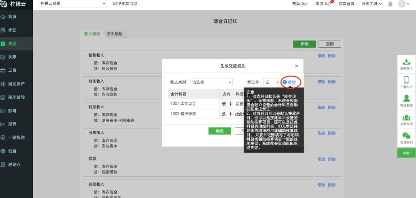
Task: Change direction 借 for 1001 库存现金
Action: 227,104
